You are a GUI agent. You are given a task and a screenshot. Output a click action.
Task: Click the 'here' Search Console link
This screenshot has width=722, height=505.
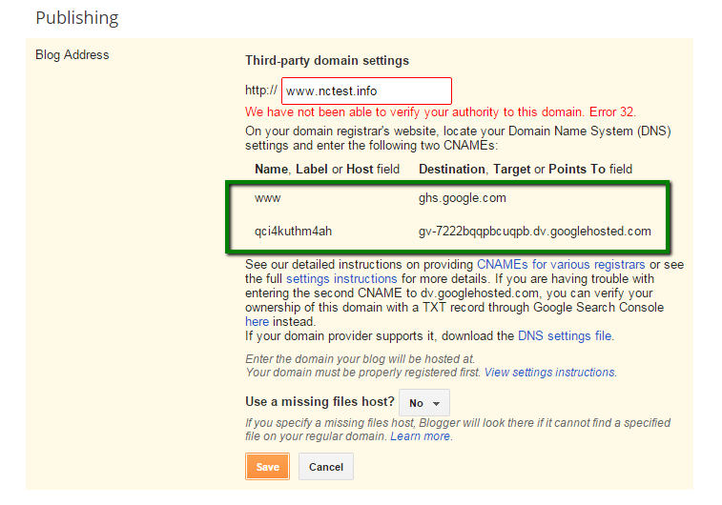click(257, 321)
